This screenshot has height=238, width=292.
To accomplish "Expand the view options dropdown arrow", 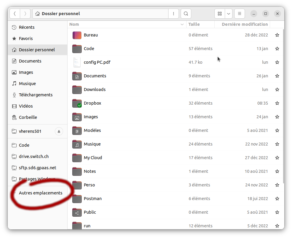I will pyautogui.click(x=229, y=14).
